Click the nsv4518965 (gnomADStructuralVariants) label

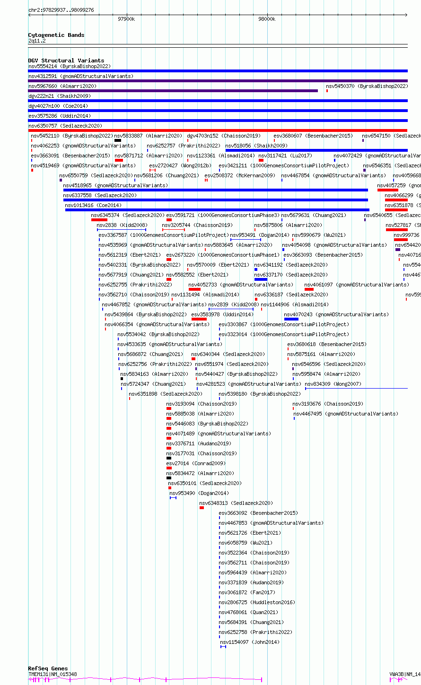[115, 186]
